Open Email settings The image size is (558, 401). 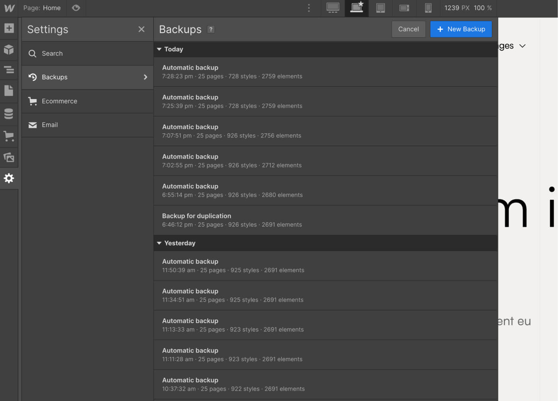click(50, 125)
